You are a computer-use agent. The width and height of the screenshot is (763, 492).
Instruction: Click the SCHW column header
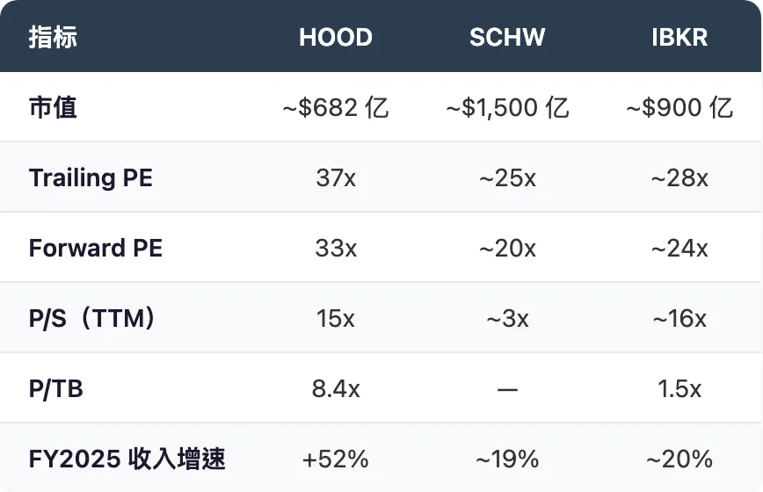(506, 37)
